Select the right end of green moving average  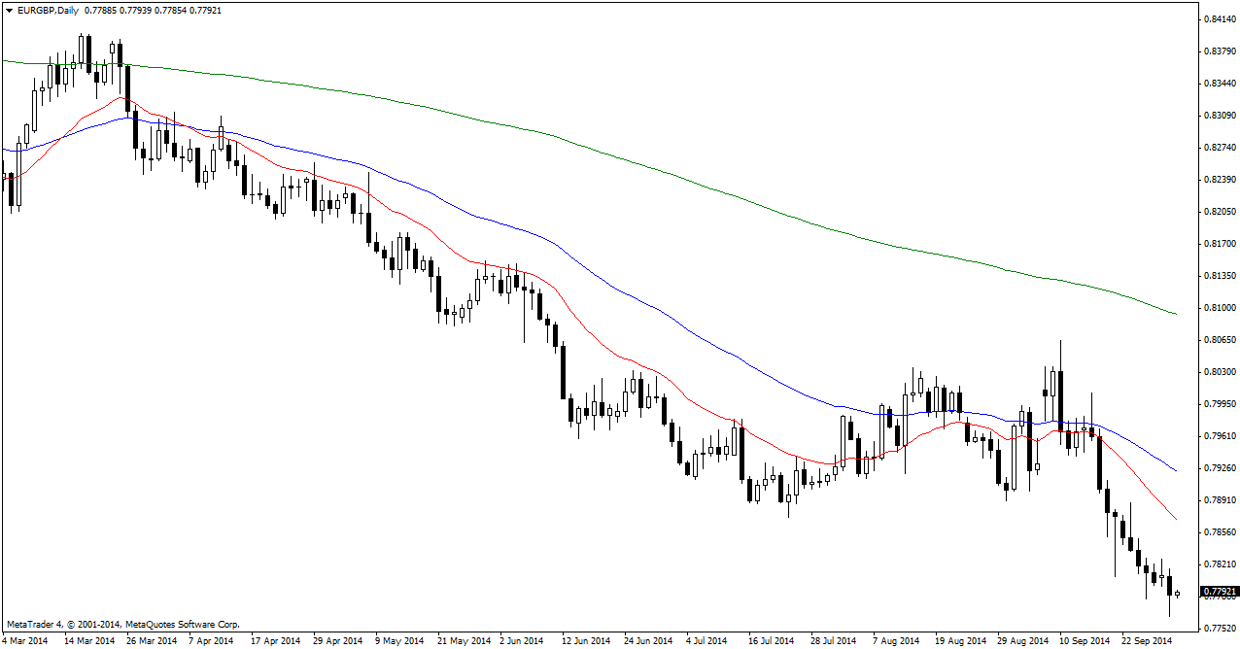coord(1175,313)
